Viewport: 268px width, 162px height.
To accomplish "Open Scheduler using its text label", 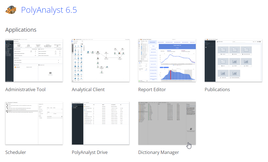I will (x=16, y=152).
